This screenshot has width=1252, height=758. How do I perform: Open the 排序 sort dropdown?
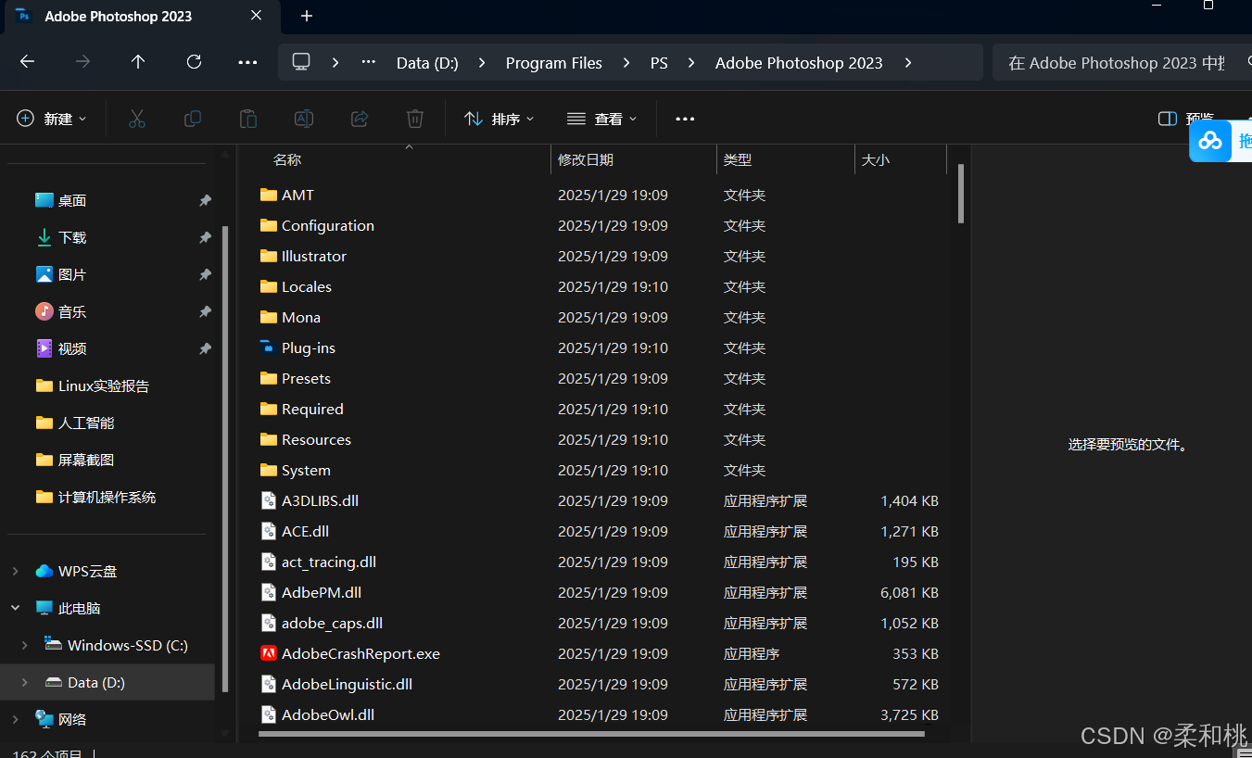coord(500,119)
